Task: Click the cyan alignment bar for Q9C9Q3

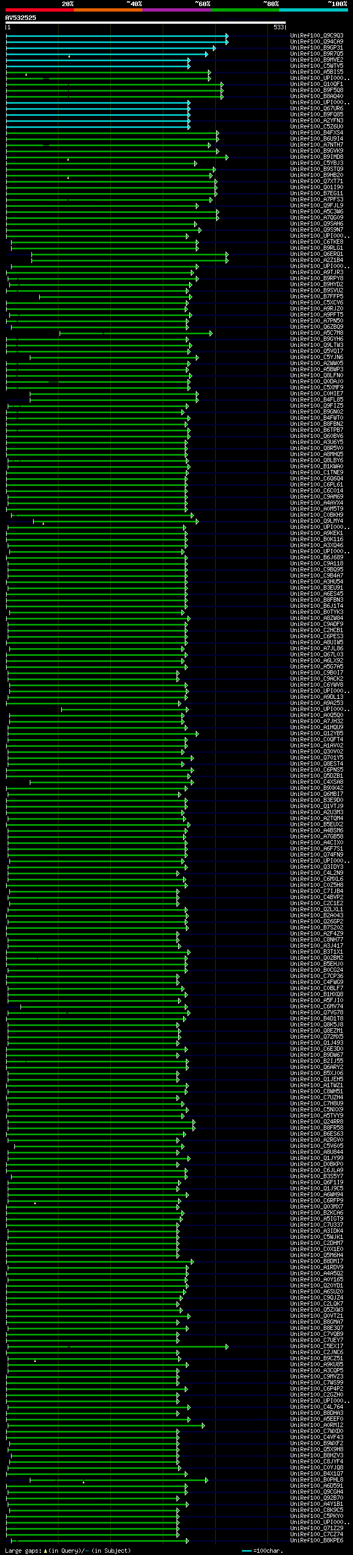Action: (117, 36)
